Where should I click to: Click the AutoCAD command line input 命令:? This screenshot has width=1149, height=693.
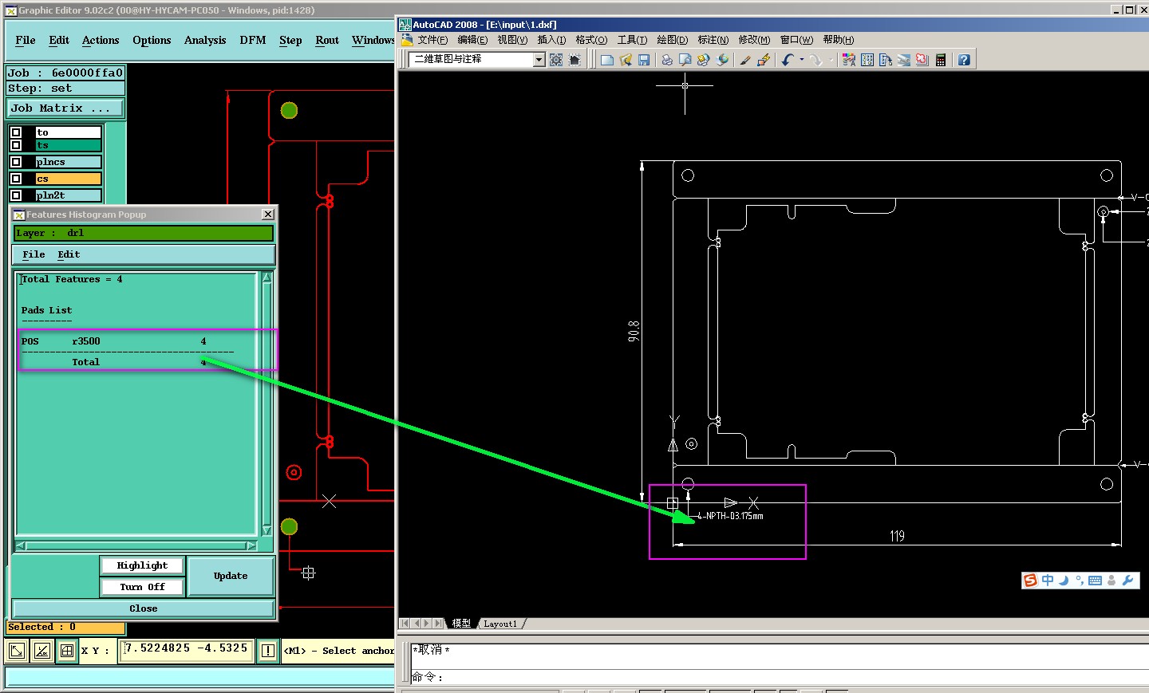[778, 677]
